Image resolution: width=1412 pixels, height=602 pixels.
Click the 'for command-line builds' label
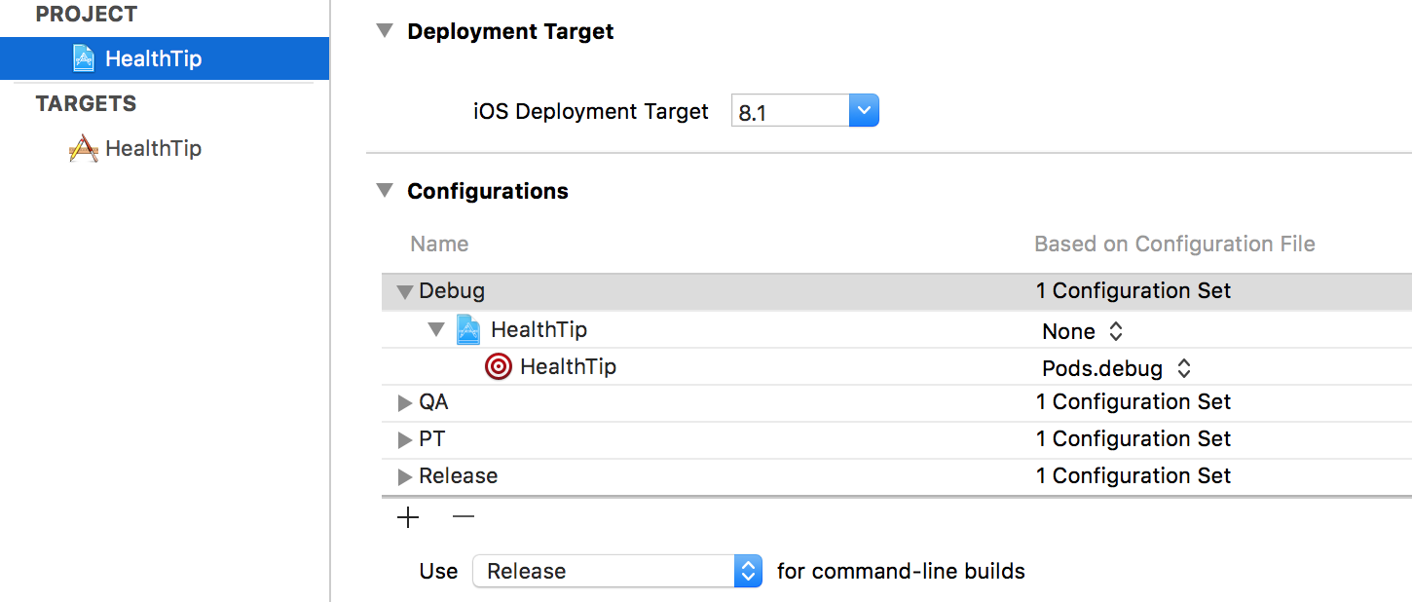click(901, 571)
